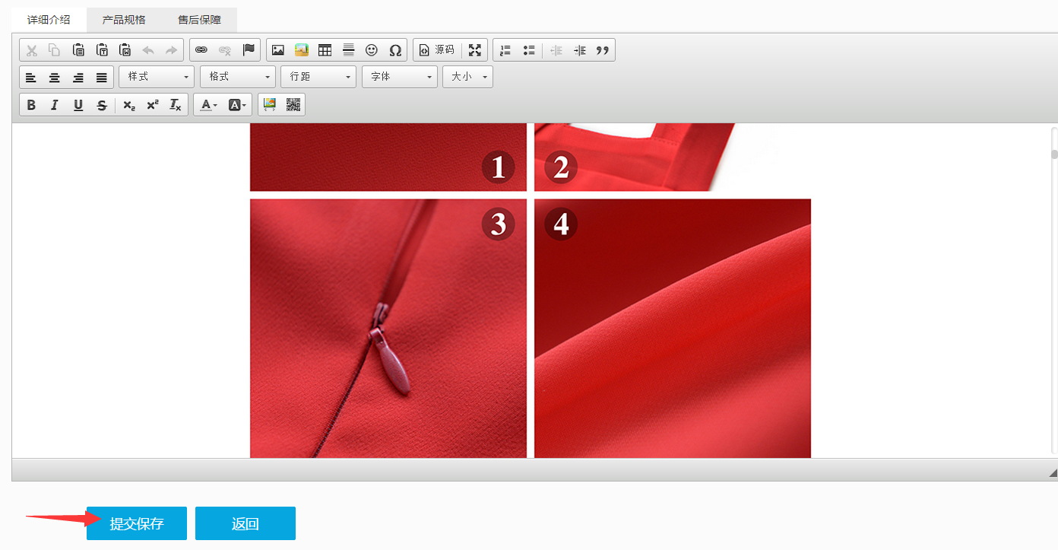
Task: Click the 提交保存 submit button
Action: (137, 523)
